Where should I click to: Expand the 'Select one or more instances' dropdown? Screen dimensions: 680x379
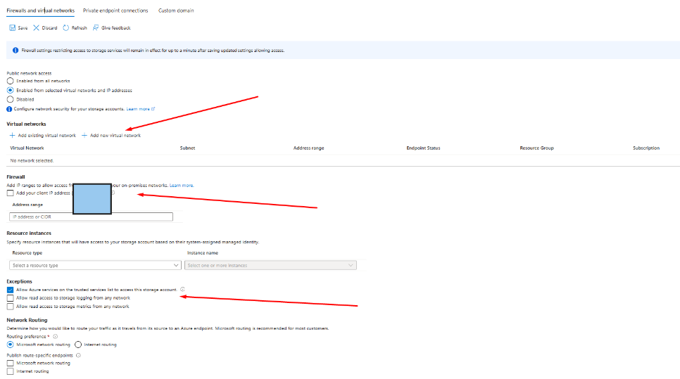(270, 265)
